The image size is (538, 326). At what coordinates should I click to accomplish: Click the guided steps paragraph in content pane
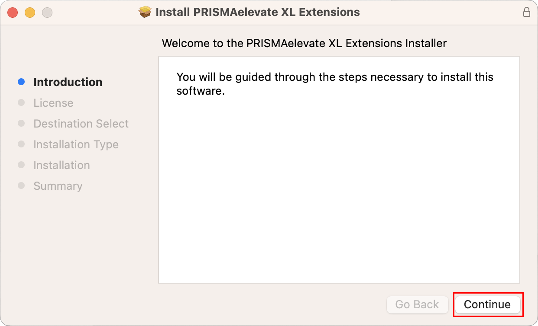[335, 84]
